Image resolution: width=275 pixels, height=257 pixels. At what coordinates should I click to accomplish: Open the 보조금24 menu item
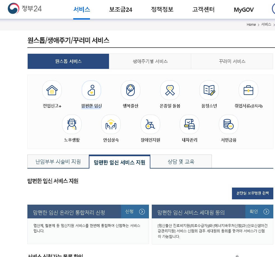tap(120, 9)
